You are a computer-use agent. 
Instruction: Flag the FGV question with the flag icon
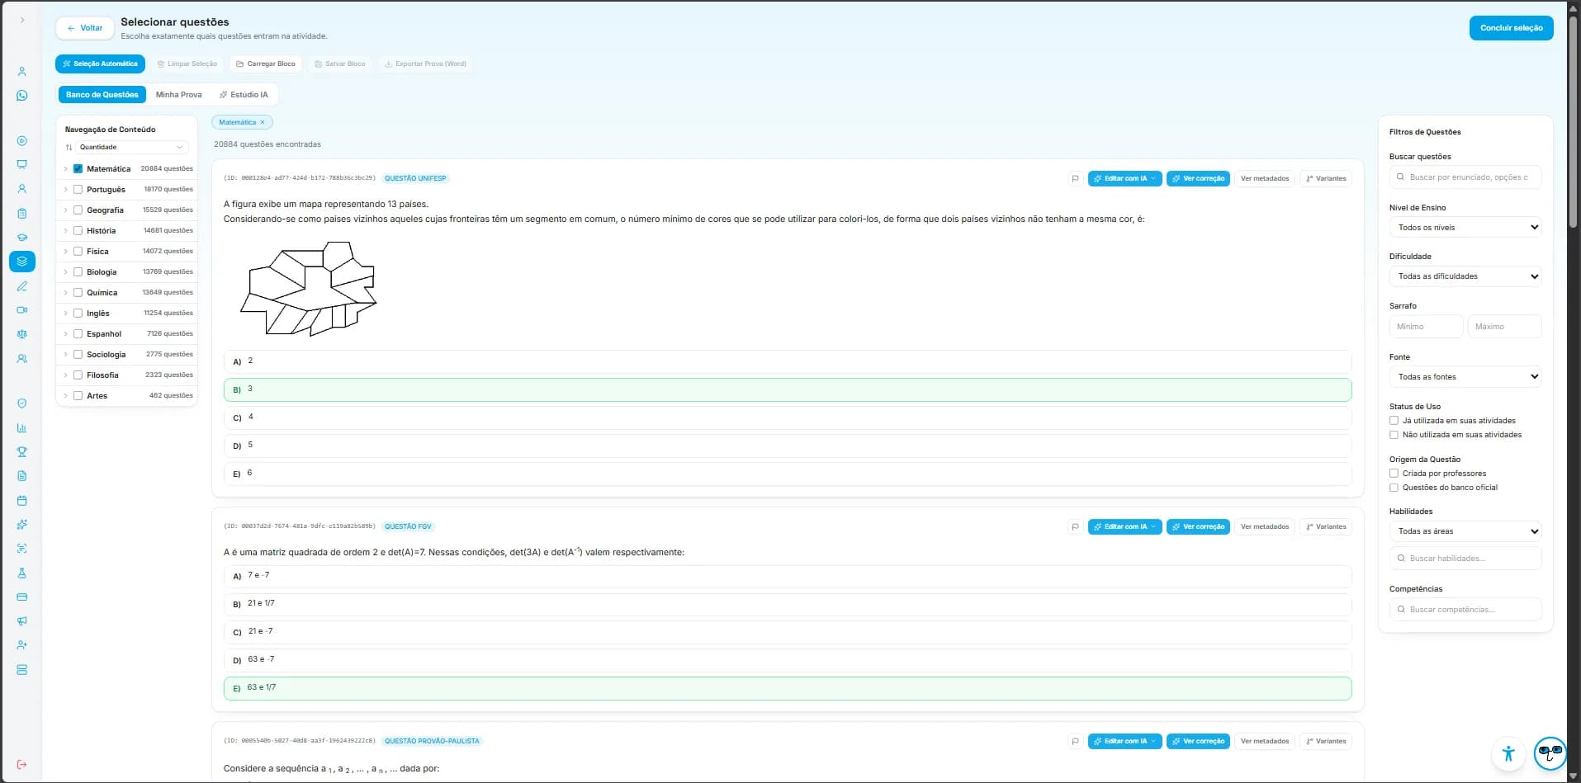pyautogui.click(x=1075, y=526)
